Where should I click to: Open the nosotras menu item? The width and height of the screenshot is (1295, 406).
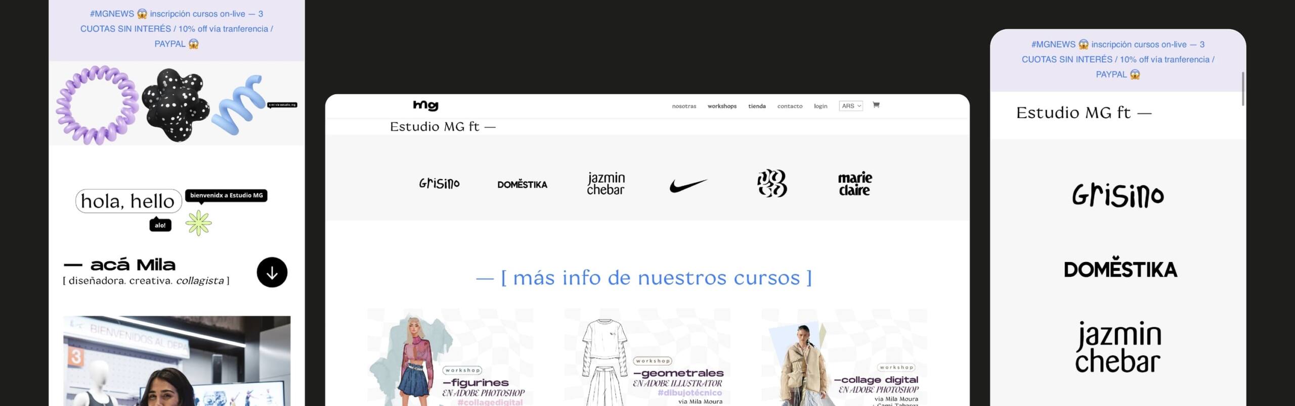pos(684,106)
